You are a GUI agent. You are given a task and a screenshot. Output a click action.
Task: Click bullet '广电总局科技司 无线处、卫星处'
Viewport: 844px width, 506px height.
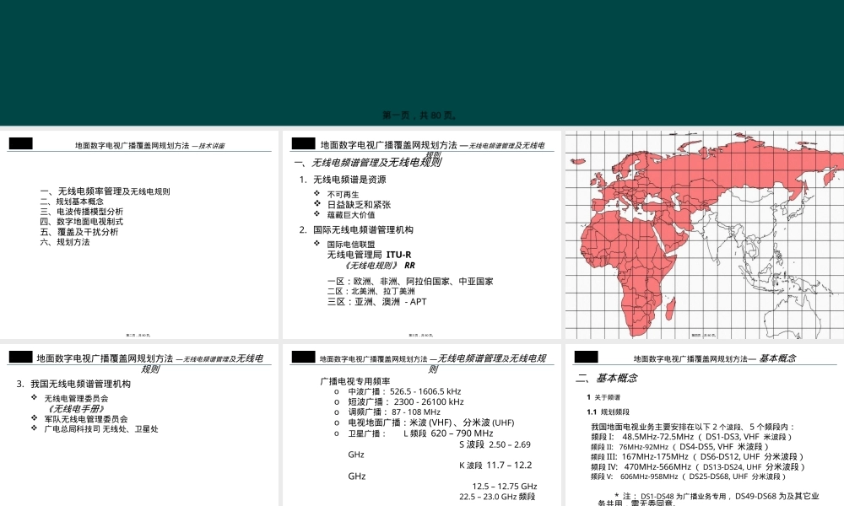point(101,429)
